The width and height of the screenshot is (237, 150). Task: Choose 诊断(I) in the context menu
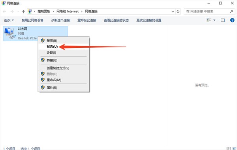click(x=64, y=52)
